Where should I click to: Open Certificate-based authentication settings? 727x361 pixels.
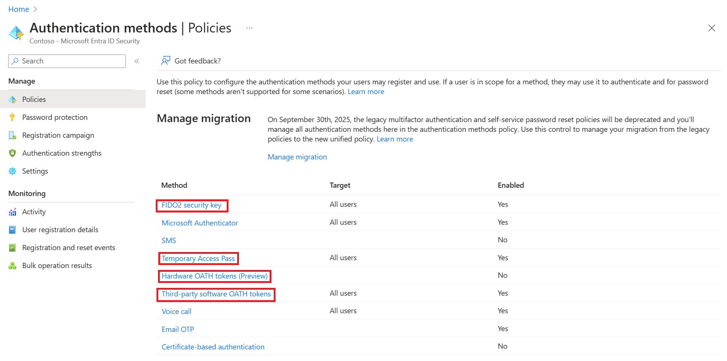(213, 347)
